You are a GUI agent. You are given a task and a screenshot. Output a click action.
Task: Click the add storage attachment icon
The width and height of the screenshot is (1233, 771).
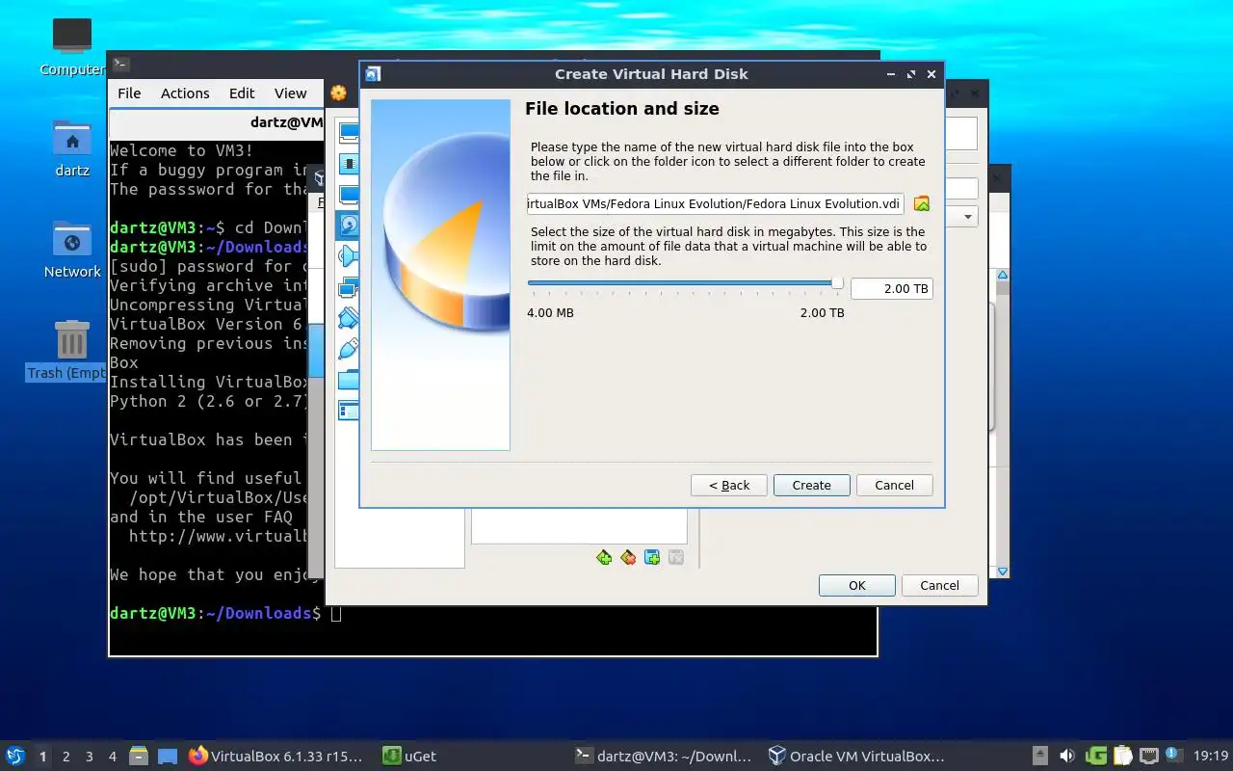pyautogui.click(x=652, y=557)
